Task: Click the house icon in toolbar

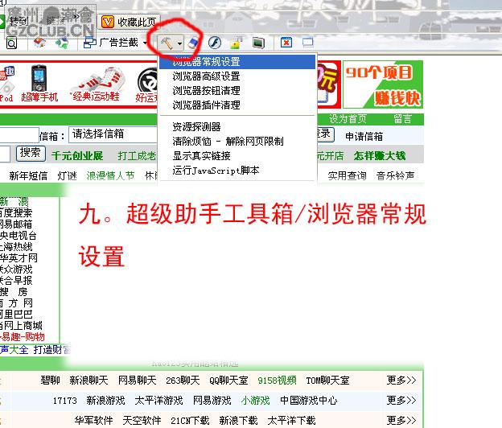Action: coord(39,43)
